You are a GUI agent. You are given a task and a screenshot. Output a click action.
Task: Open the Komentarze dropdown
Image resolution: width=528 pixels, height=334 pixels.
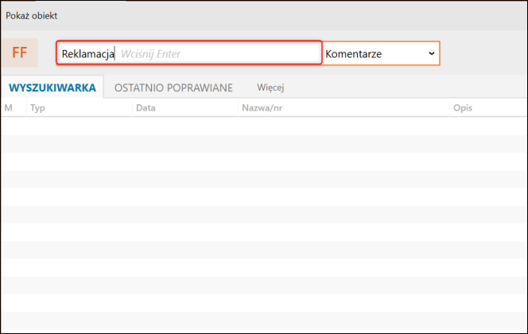pos(380,53)
